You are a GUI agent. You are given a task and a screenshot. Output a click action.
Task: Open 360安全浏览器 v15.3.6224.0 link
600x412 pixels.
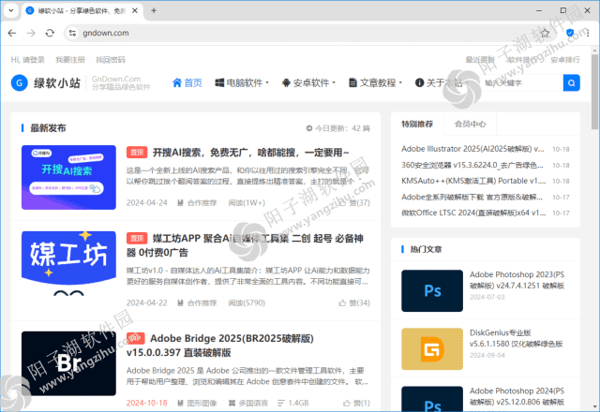[x=472, y=165]
